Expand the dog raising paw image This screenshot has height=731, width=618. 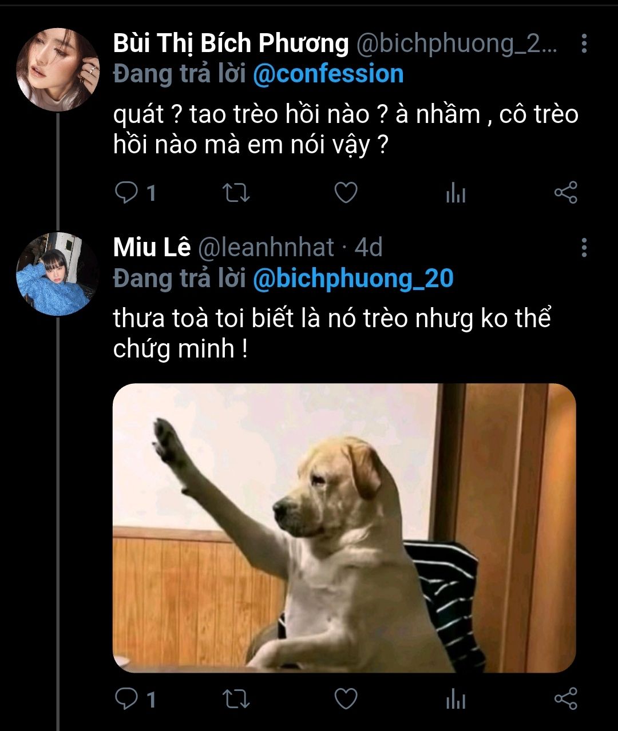[x=344, y=527]
